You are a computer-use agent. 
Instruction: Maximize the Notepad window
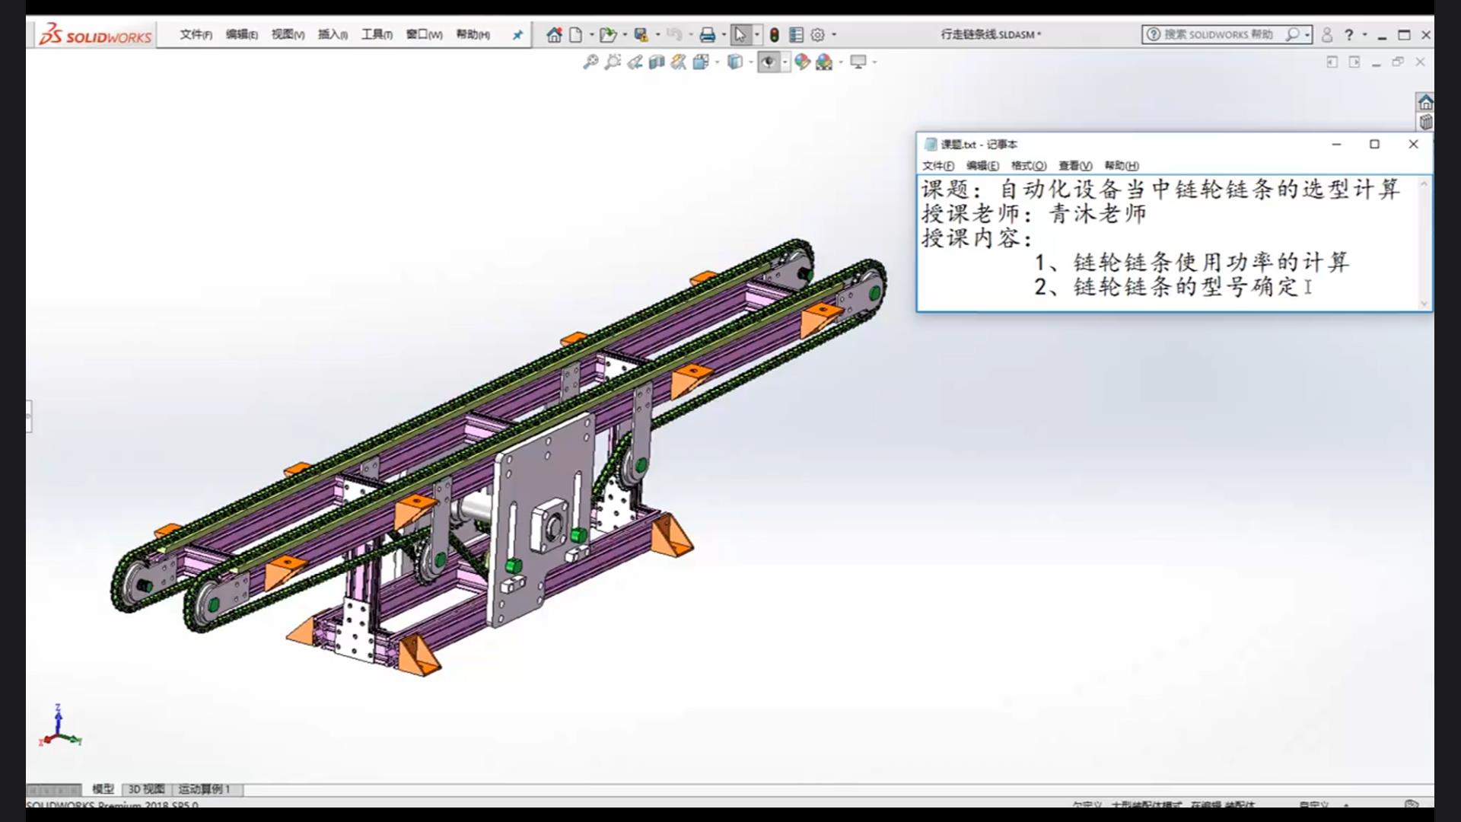(1374, 145)
